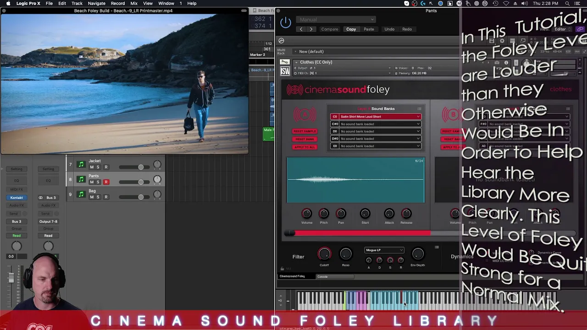
Task: Open the D0 sound bank dropdown
Action: pos(375,131)
